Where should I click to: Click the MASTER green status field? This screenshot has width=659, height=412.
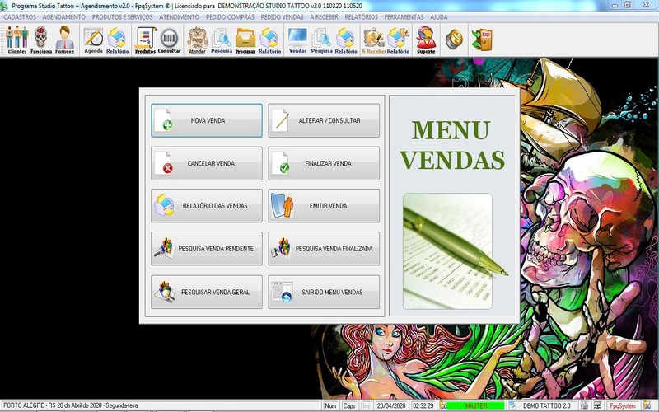[x=476, y=405]
